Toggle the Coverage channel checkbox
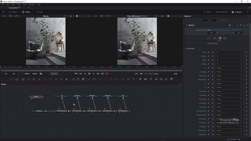 point(208,72)
